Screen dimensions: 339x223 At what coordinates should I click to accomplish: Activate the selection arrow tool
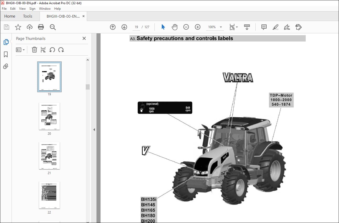tap(163, 27)
